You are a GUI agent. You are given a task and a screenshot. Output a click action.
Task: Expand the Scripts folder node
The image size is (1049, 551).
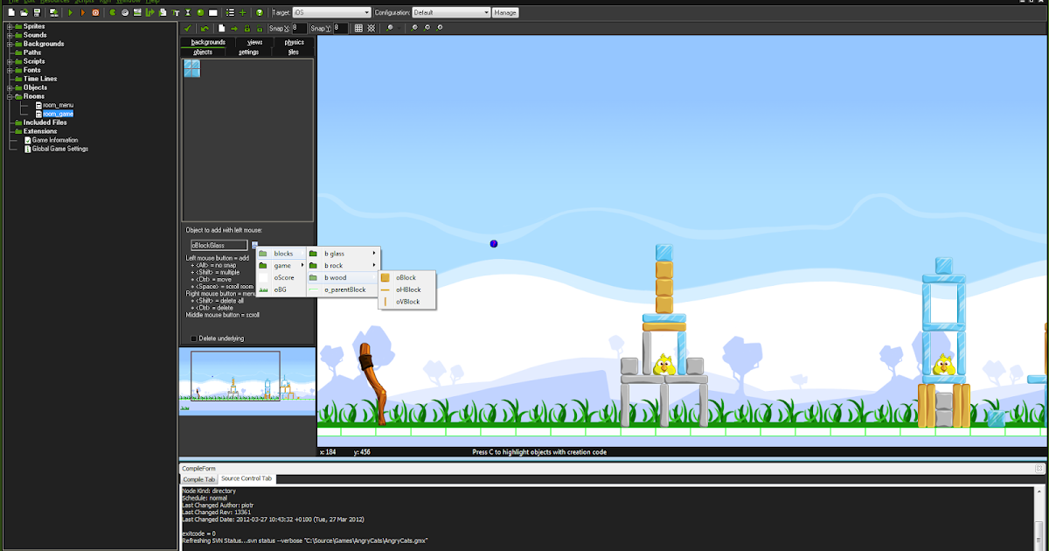point(10,61)
